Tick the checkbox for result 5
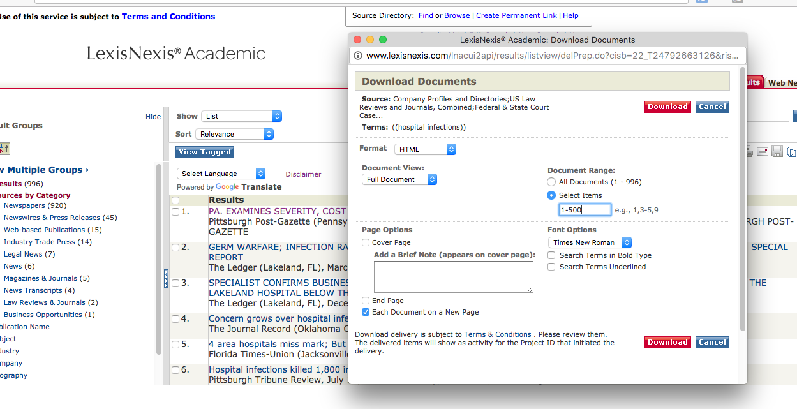 175,345
